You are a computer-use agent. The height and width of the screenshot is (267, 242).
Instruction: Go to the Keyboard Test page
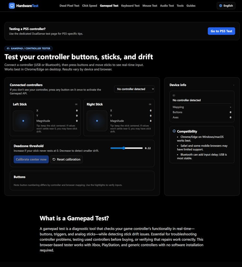pyautogui.click(x=130, y=6)
